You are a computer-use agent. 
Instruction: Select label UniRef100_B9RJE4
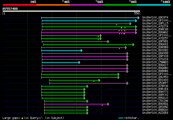tap(155, 89)
